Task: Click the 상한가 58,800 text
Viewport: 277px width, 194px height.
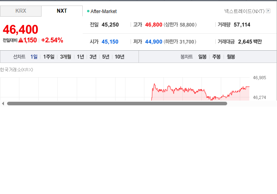Action: pyautogui.click(x=180, y=25)
